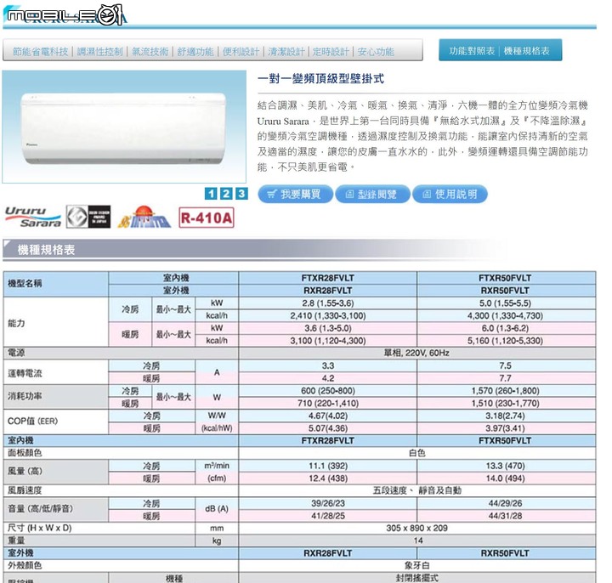Click the RXR50FVLT cell in 室外機 section row
This screenshot has width=612, height=583.
coord(505,553)
